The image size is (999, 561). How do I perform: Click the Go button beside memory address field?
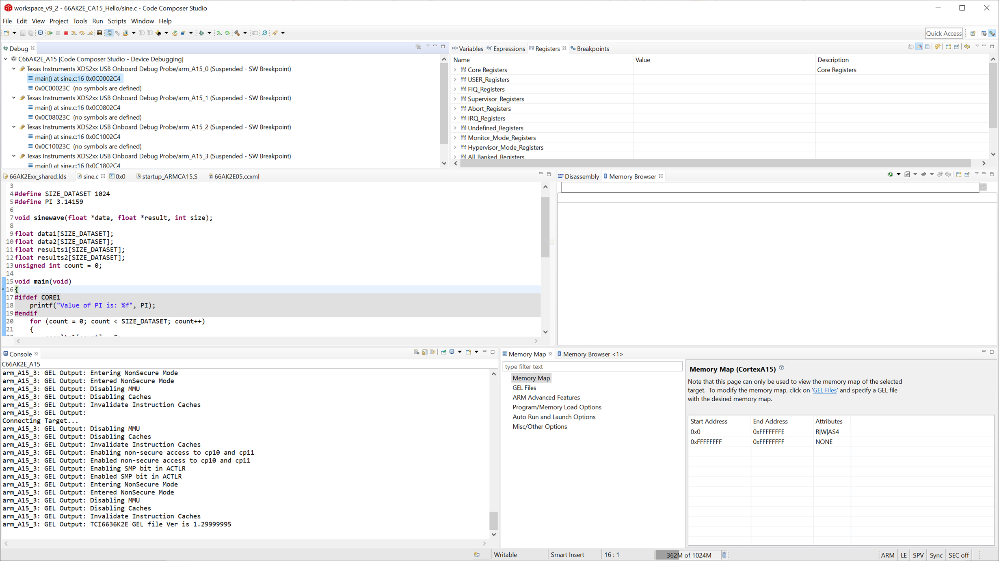tap(983, 187)
